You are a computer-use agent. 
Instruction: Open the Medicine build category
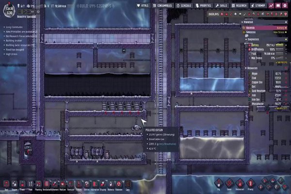click(63, 184)
